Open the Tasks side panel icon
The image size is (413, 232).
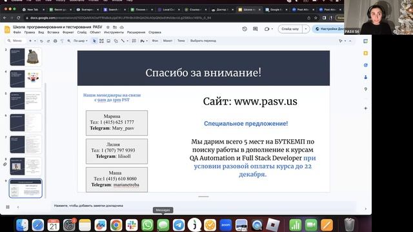coord(366,65)
